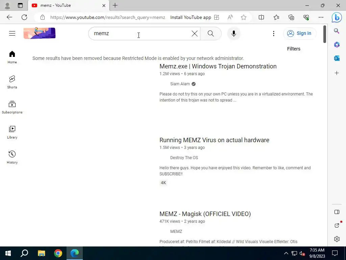Open Microsoft 365 in sidebar
Image resolution: width=346 pixels, height=260 pixels.
337,45
